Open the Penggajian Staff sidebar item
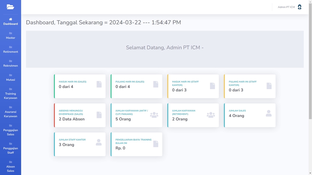 point(10,148)
